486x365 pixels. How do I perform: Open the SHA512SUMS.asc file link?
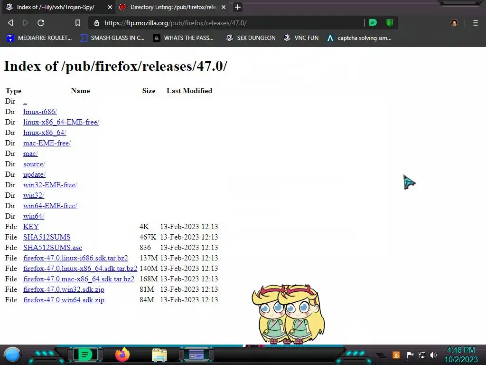coord(53,248)
